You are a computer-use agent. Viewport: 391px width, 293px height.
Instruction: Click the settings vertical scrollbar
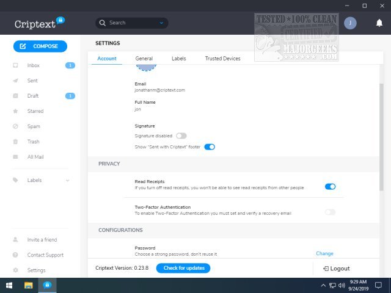pos(381,137)
